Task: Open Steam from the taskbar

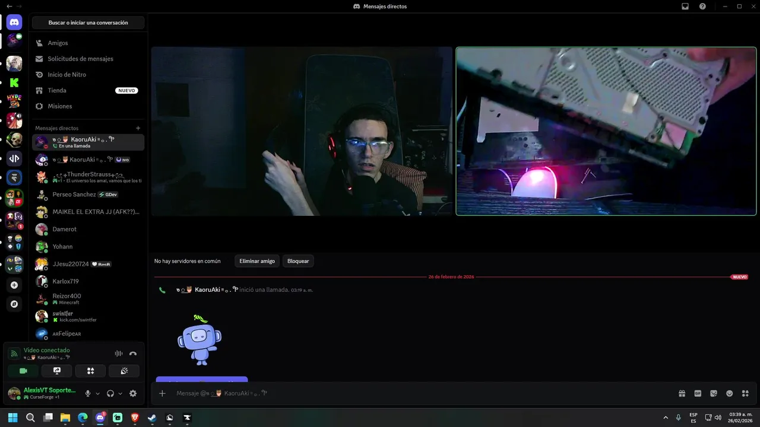Action: click(x=152, y=418)
